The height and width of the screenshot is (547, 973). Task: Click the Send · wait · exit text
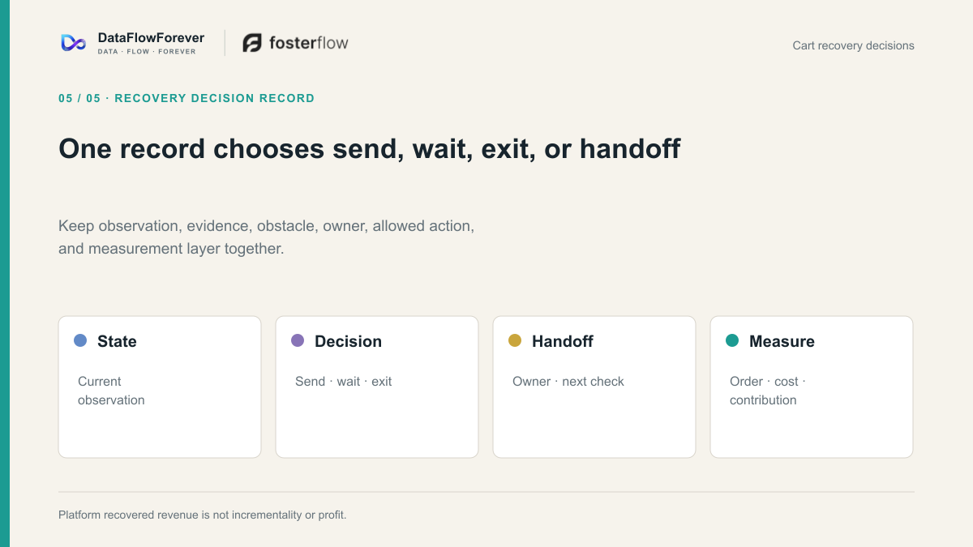(343, 382)
